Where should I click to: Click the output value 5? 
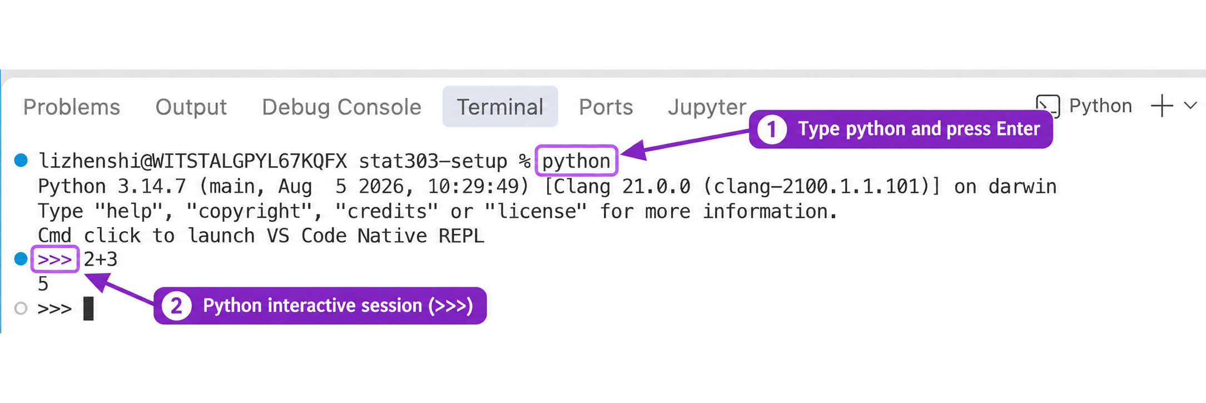click(43, 284)
